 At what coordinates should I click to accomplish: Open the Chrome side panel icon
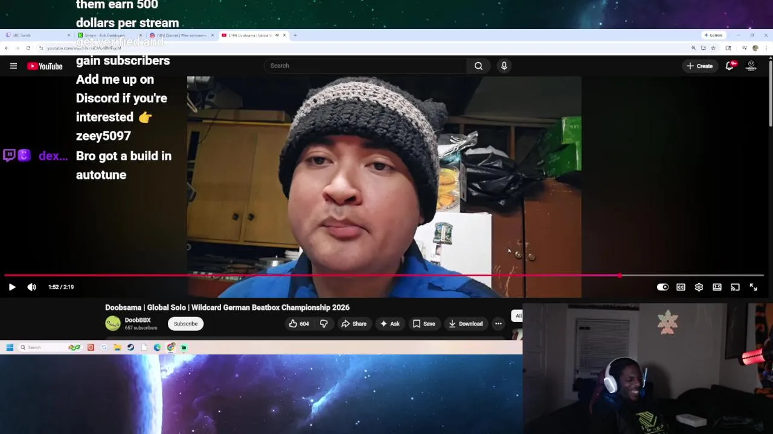[x=728, y=48]
